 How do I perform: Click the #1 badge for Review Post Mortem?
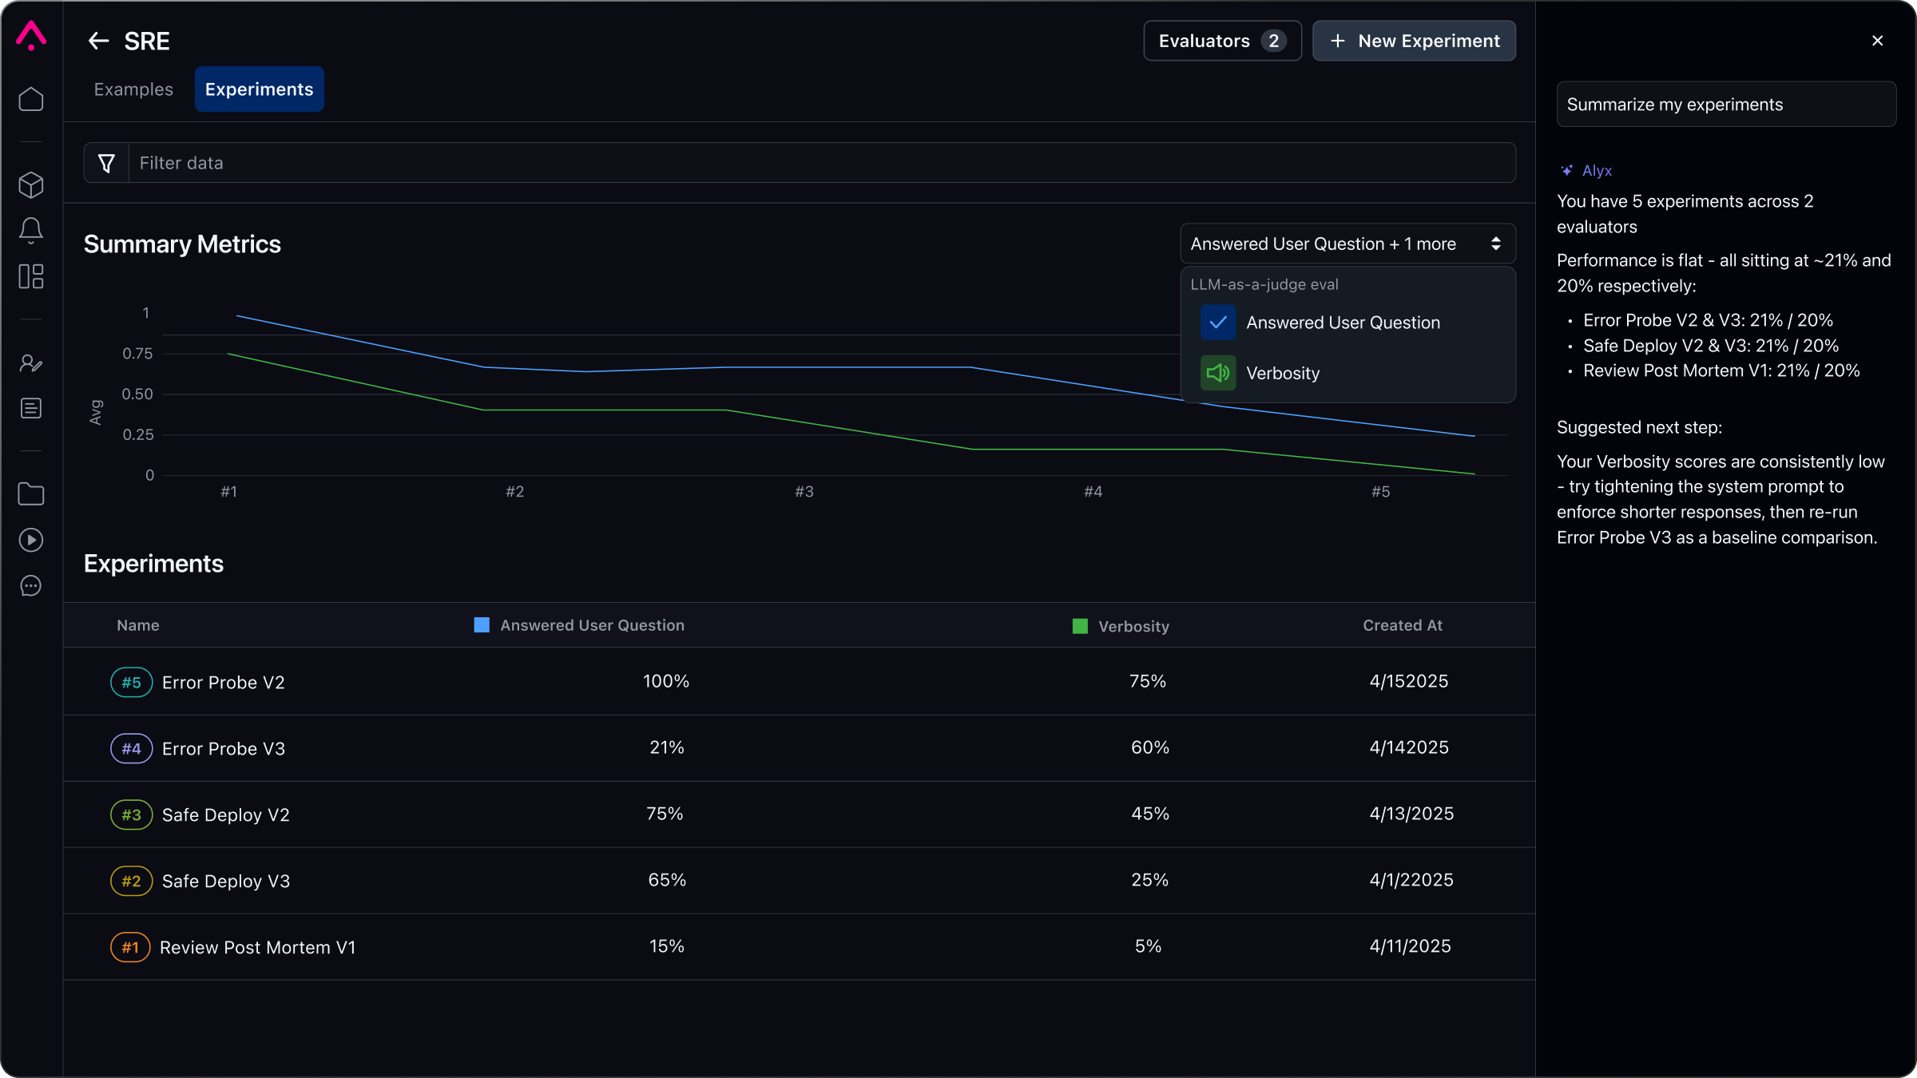coord(130,948)
